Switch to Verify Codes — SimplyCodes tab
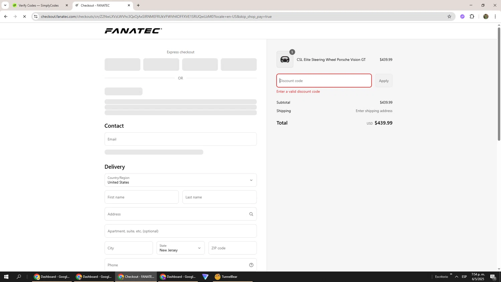Screen dimensions: 501x282 click(x=39, y=5)
